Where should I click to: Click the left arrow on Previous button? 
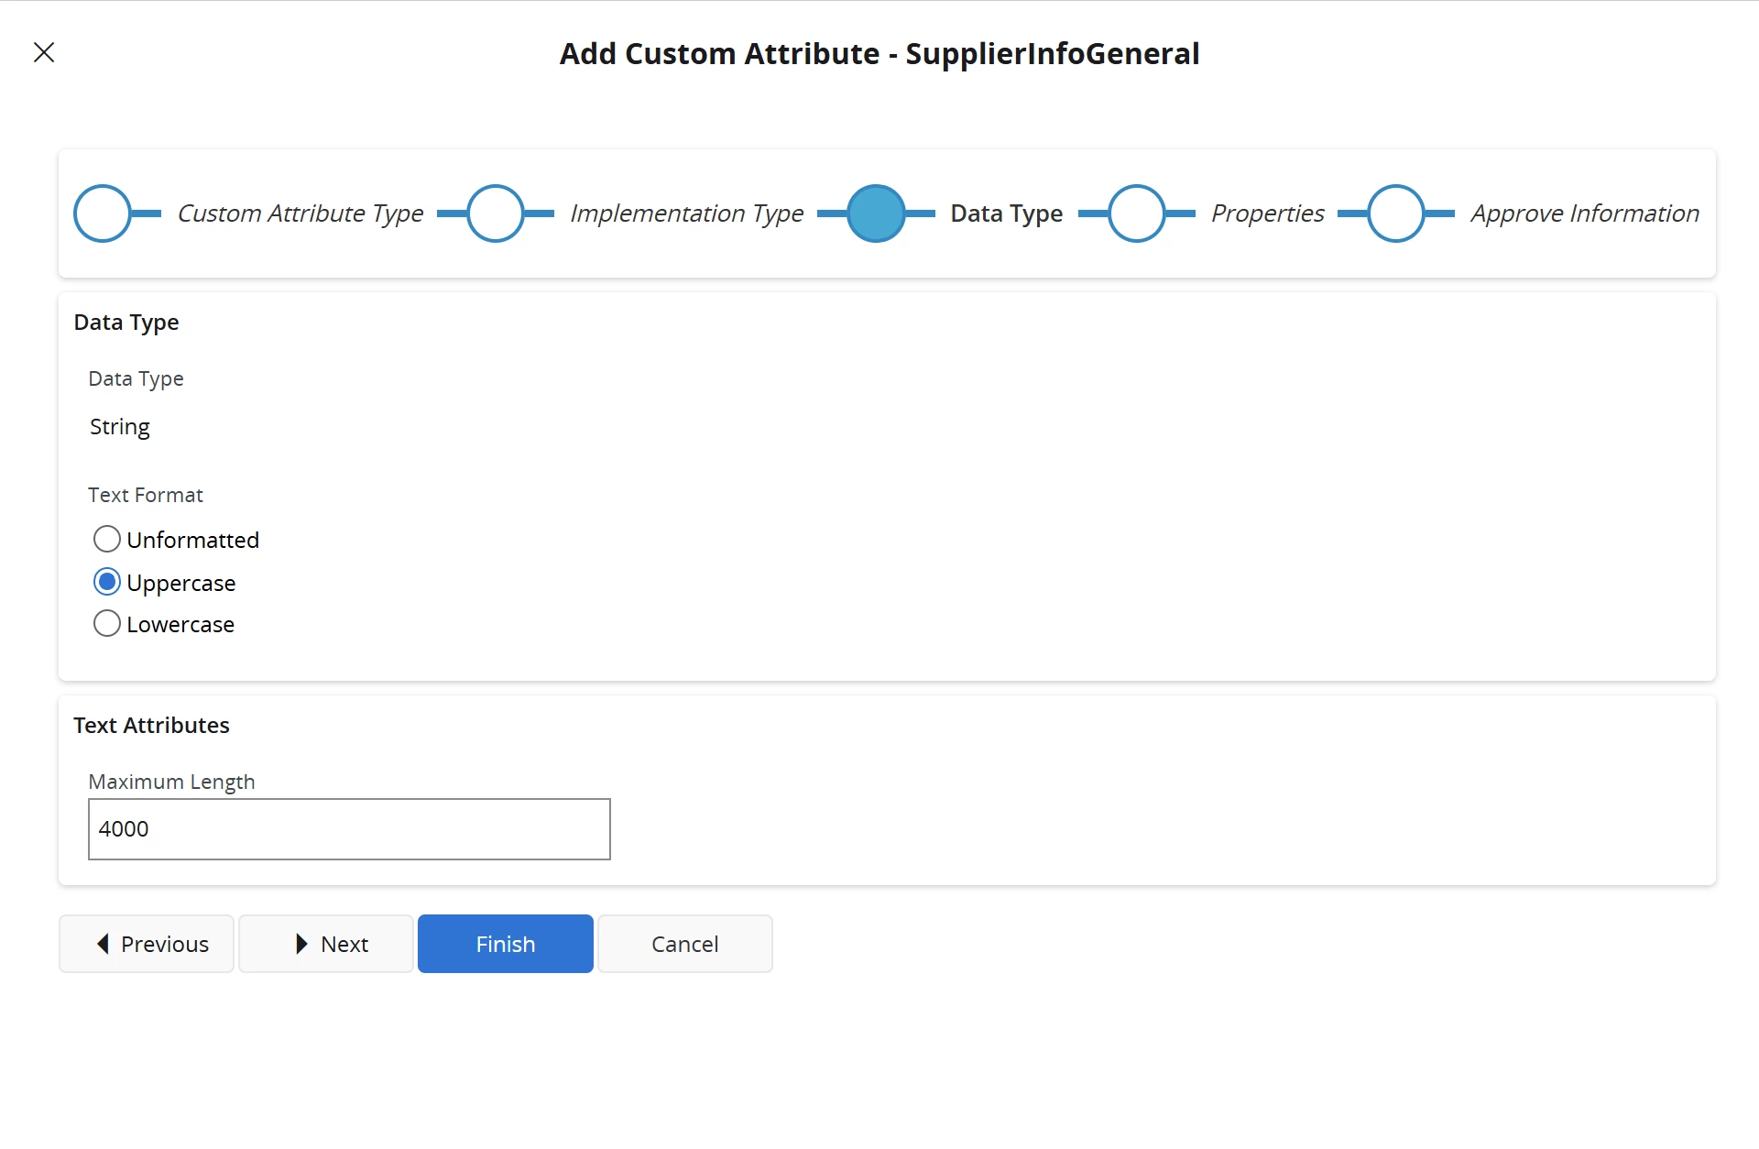pos(104,944)
